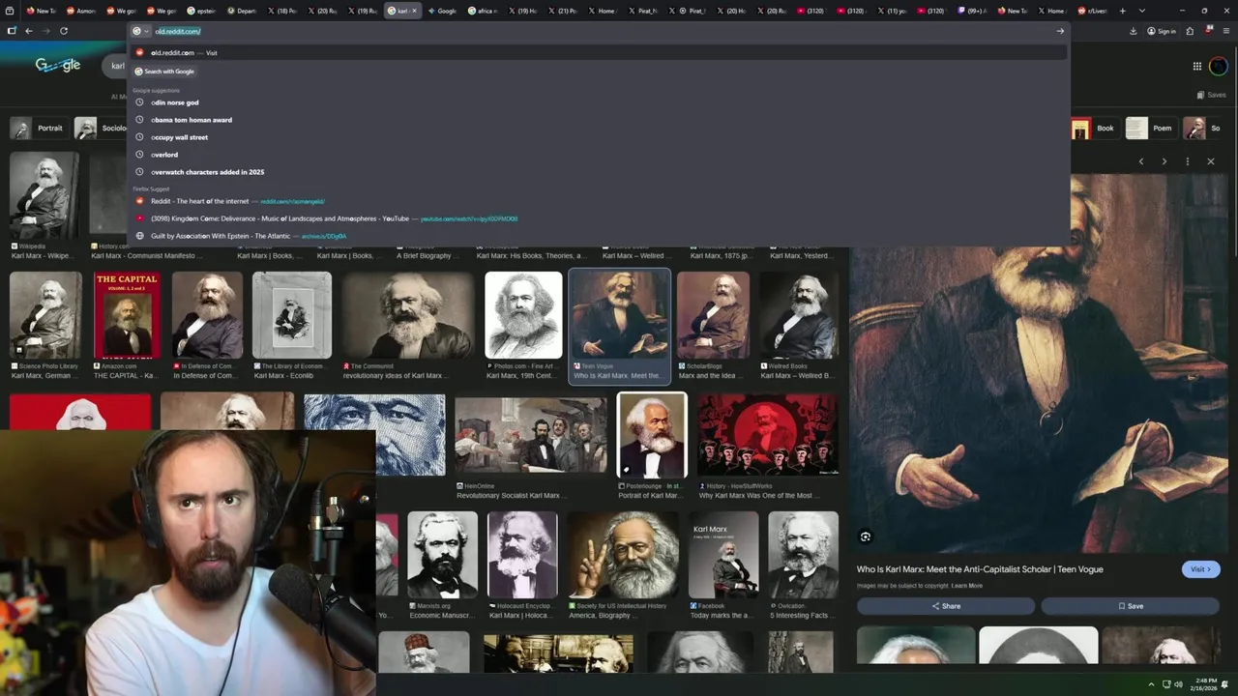
Task: Click the Book filter chip
Action: [1095, 128]
